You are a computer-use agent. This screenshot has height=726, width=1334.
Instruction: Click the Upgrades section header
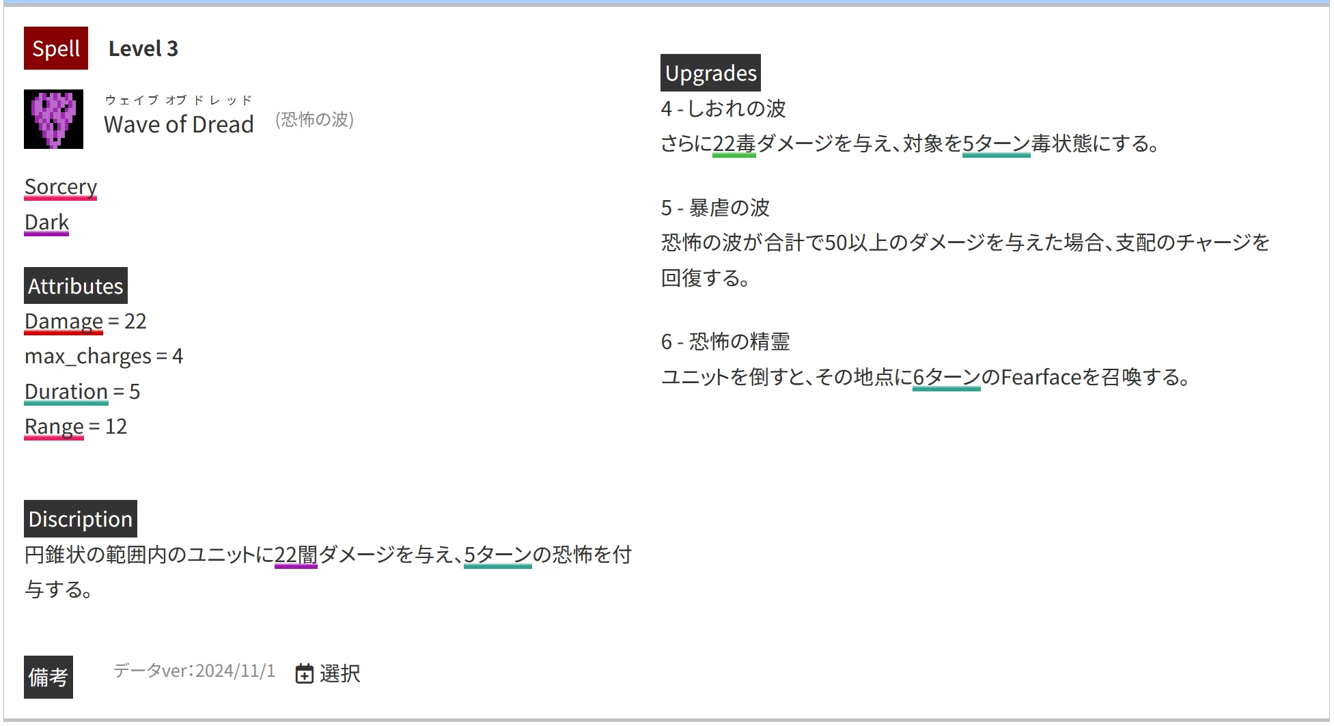click(x=710, y=73)
